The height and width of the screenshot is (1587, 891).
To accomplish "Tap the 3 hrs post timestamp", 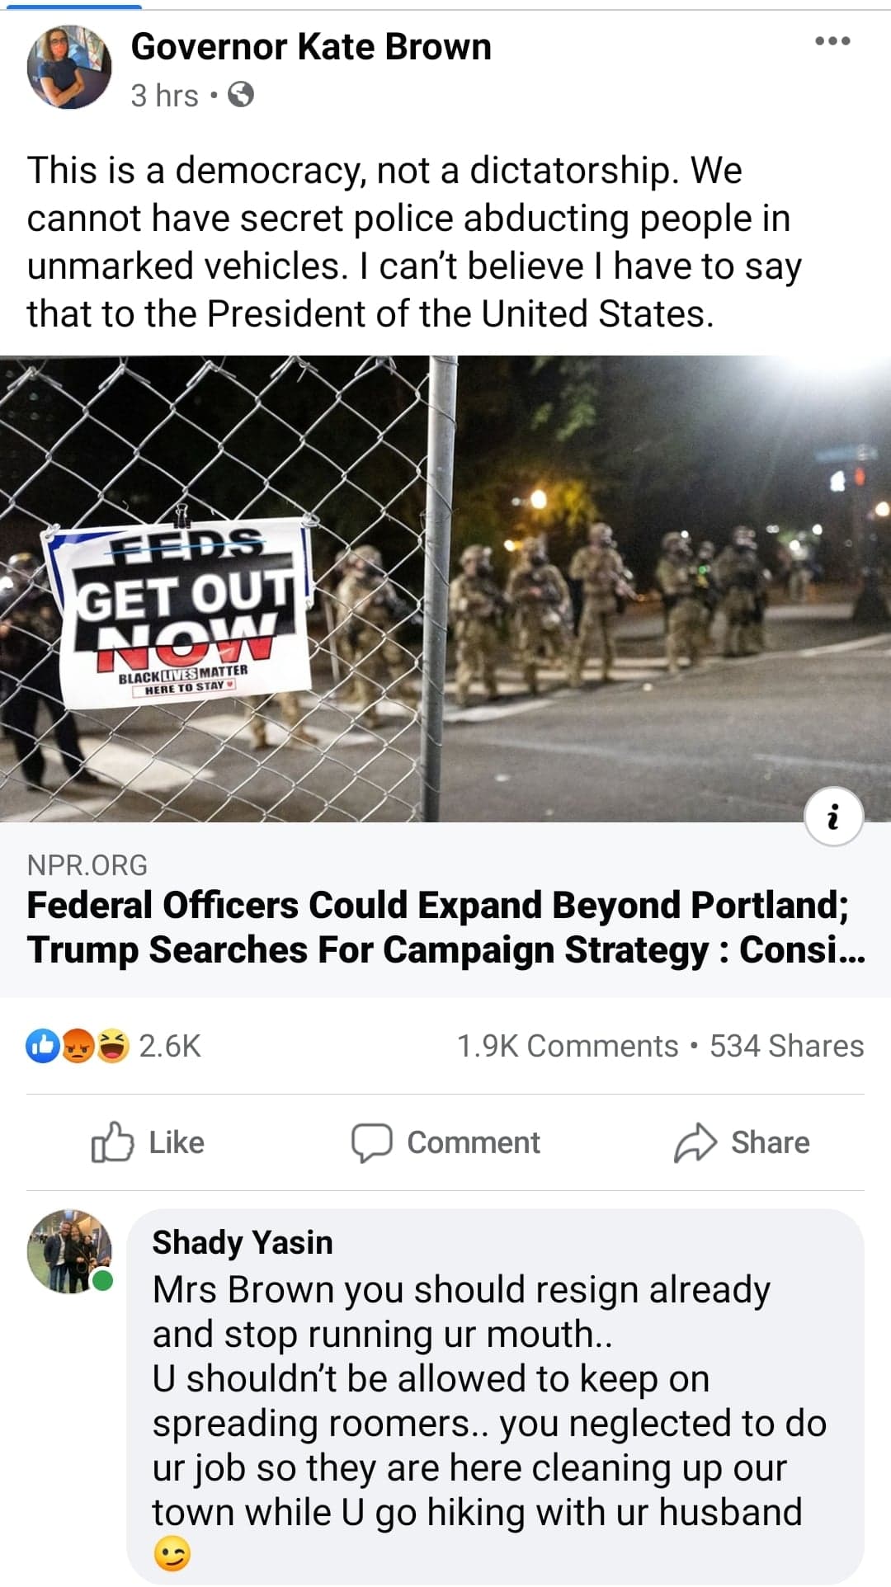I will coord(164,96).
